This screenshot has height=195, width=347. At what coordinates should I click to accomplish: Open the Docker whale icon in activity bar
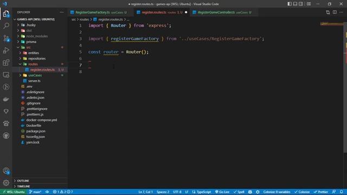pyautogui.click(x=6, y=99)
